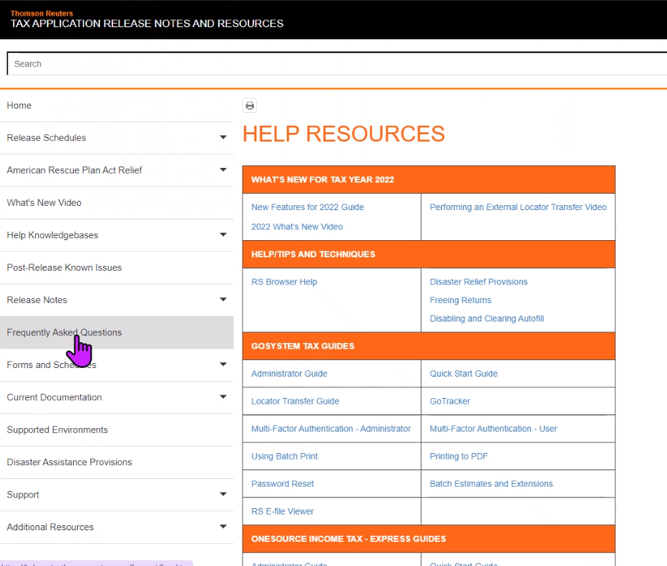Expand Help Knowledgebases dropdown arrow
This screenshot has height=566, width=667.
[223, 234]
